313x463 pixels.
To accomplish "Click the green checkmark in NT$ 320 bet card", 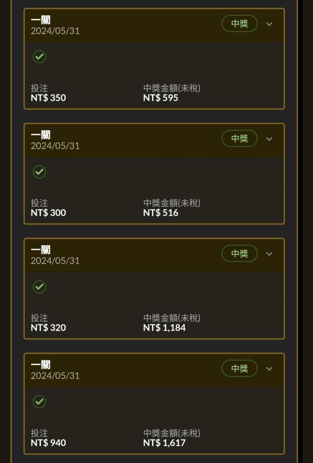I will [39, 287].
